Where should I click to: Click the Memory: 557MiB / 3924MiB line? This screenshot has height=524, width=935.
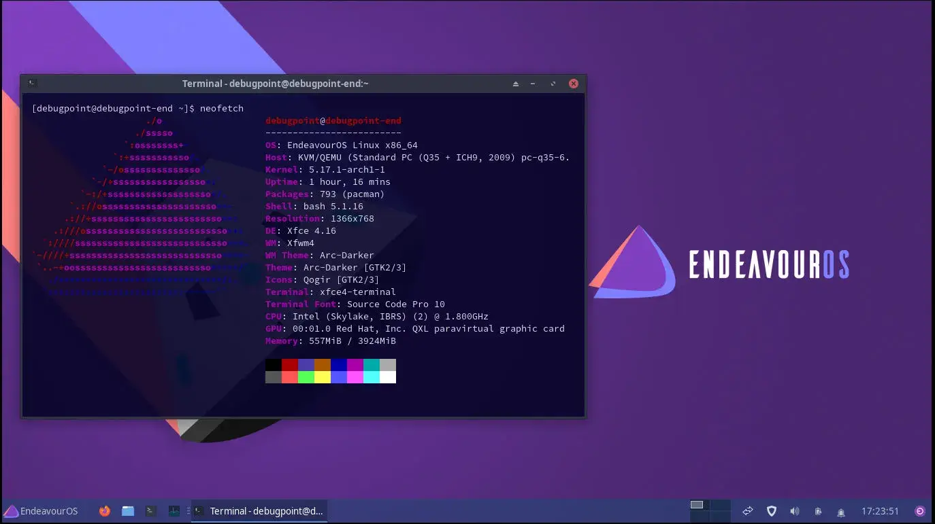[331, 341]
